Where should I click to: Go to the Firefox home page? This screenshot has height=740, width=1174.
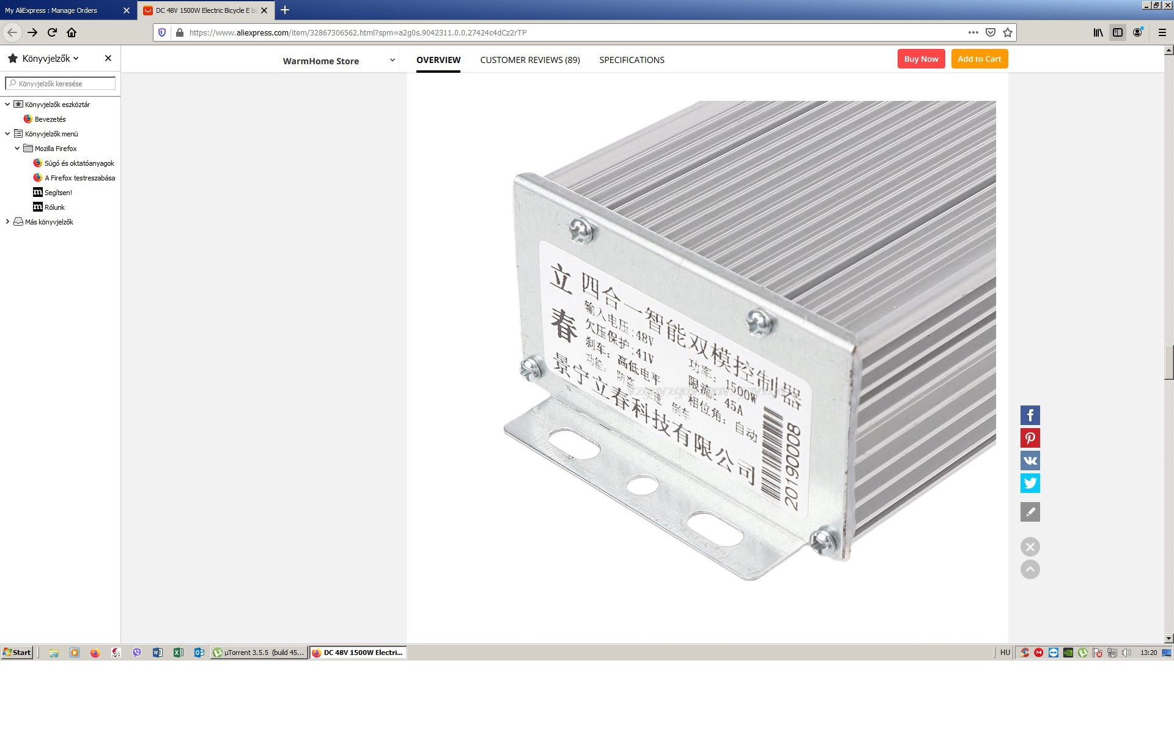(72, 32)
